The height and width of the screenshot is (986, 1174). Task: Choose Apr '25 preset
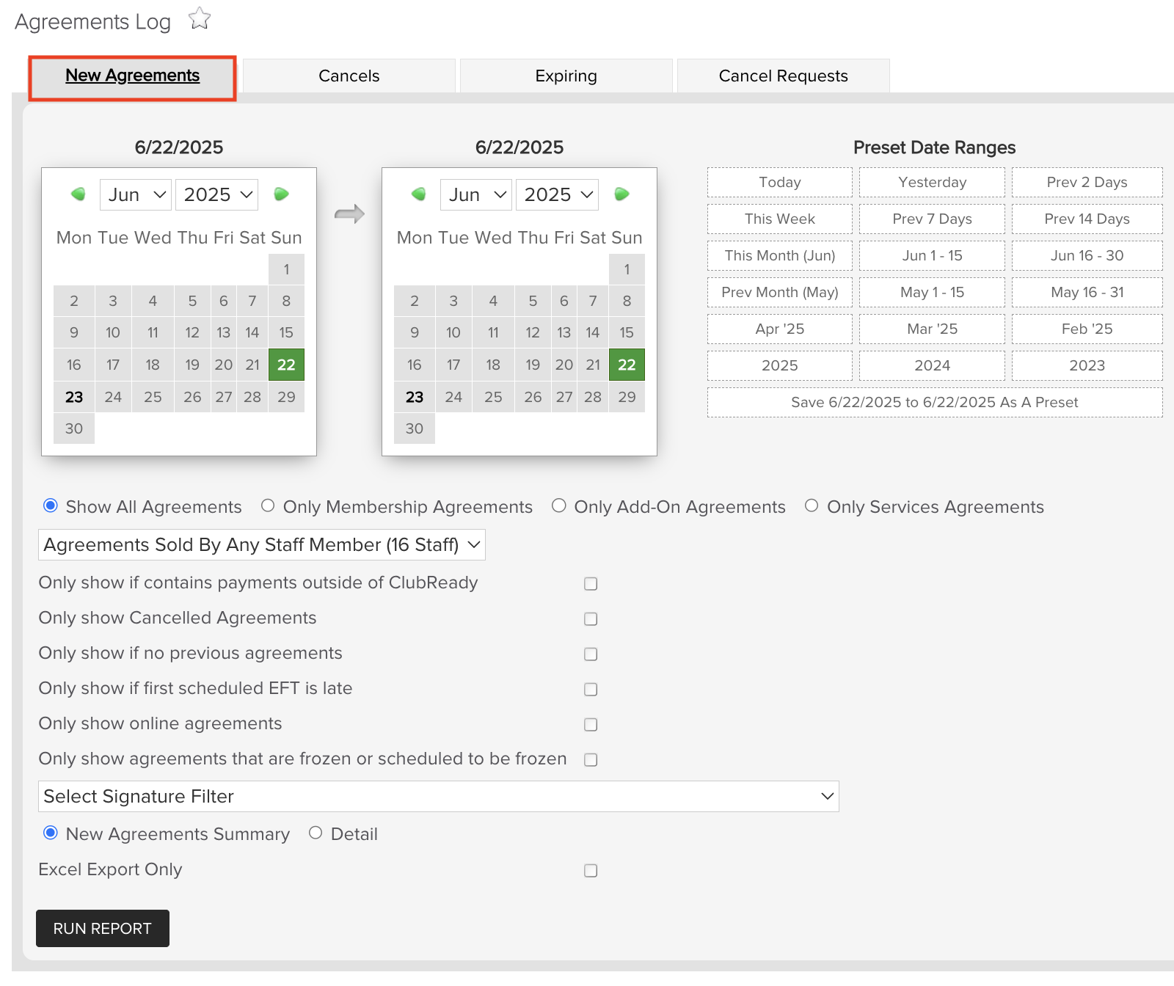pos(780,329)
